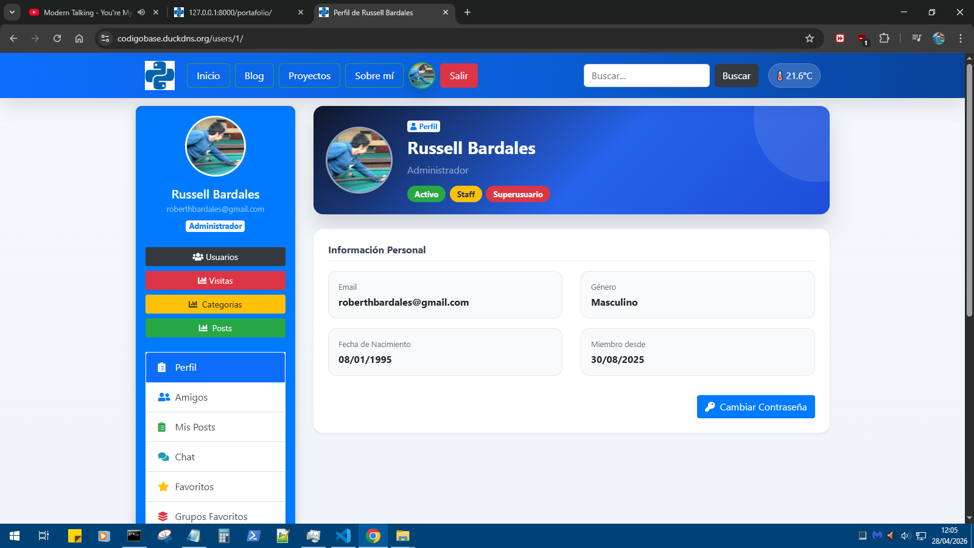974x548 pixels.
Task: Click the site information icon in the address bar
Action: 105,38
